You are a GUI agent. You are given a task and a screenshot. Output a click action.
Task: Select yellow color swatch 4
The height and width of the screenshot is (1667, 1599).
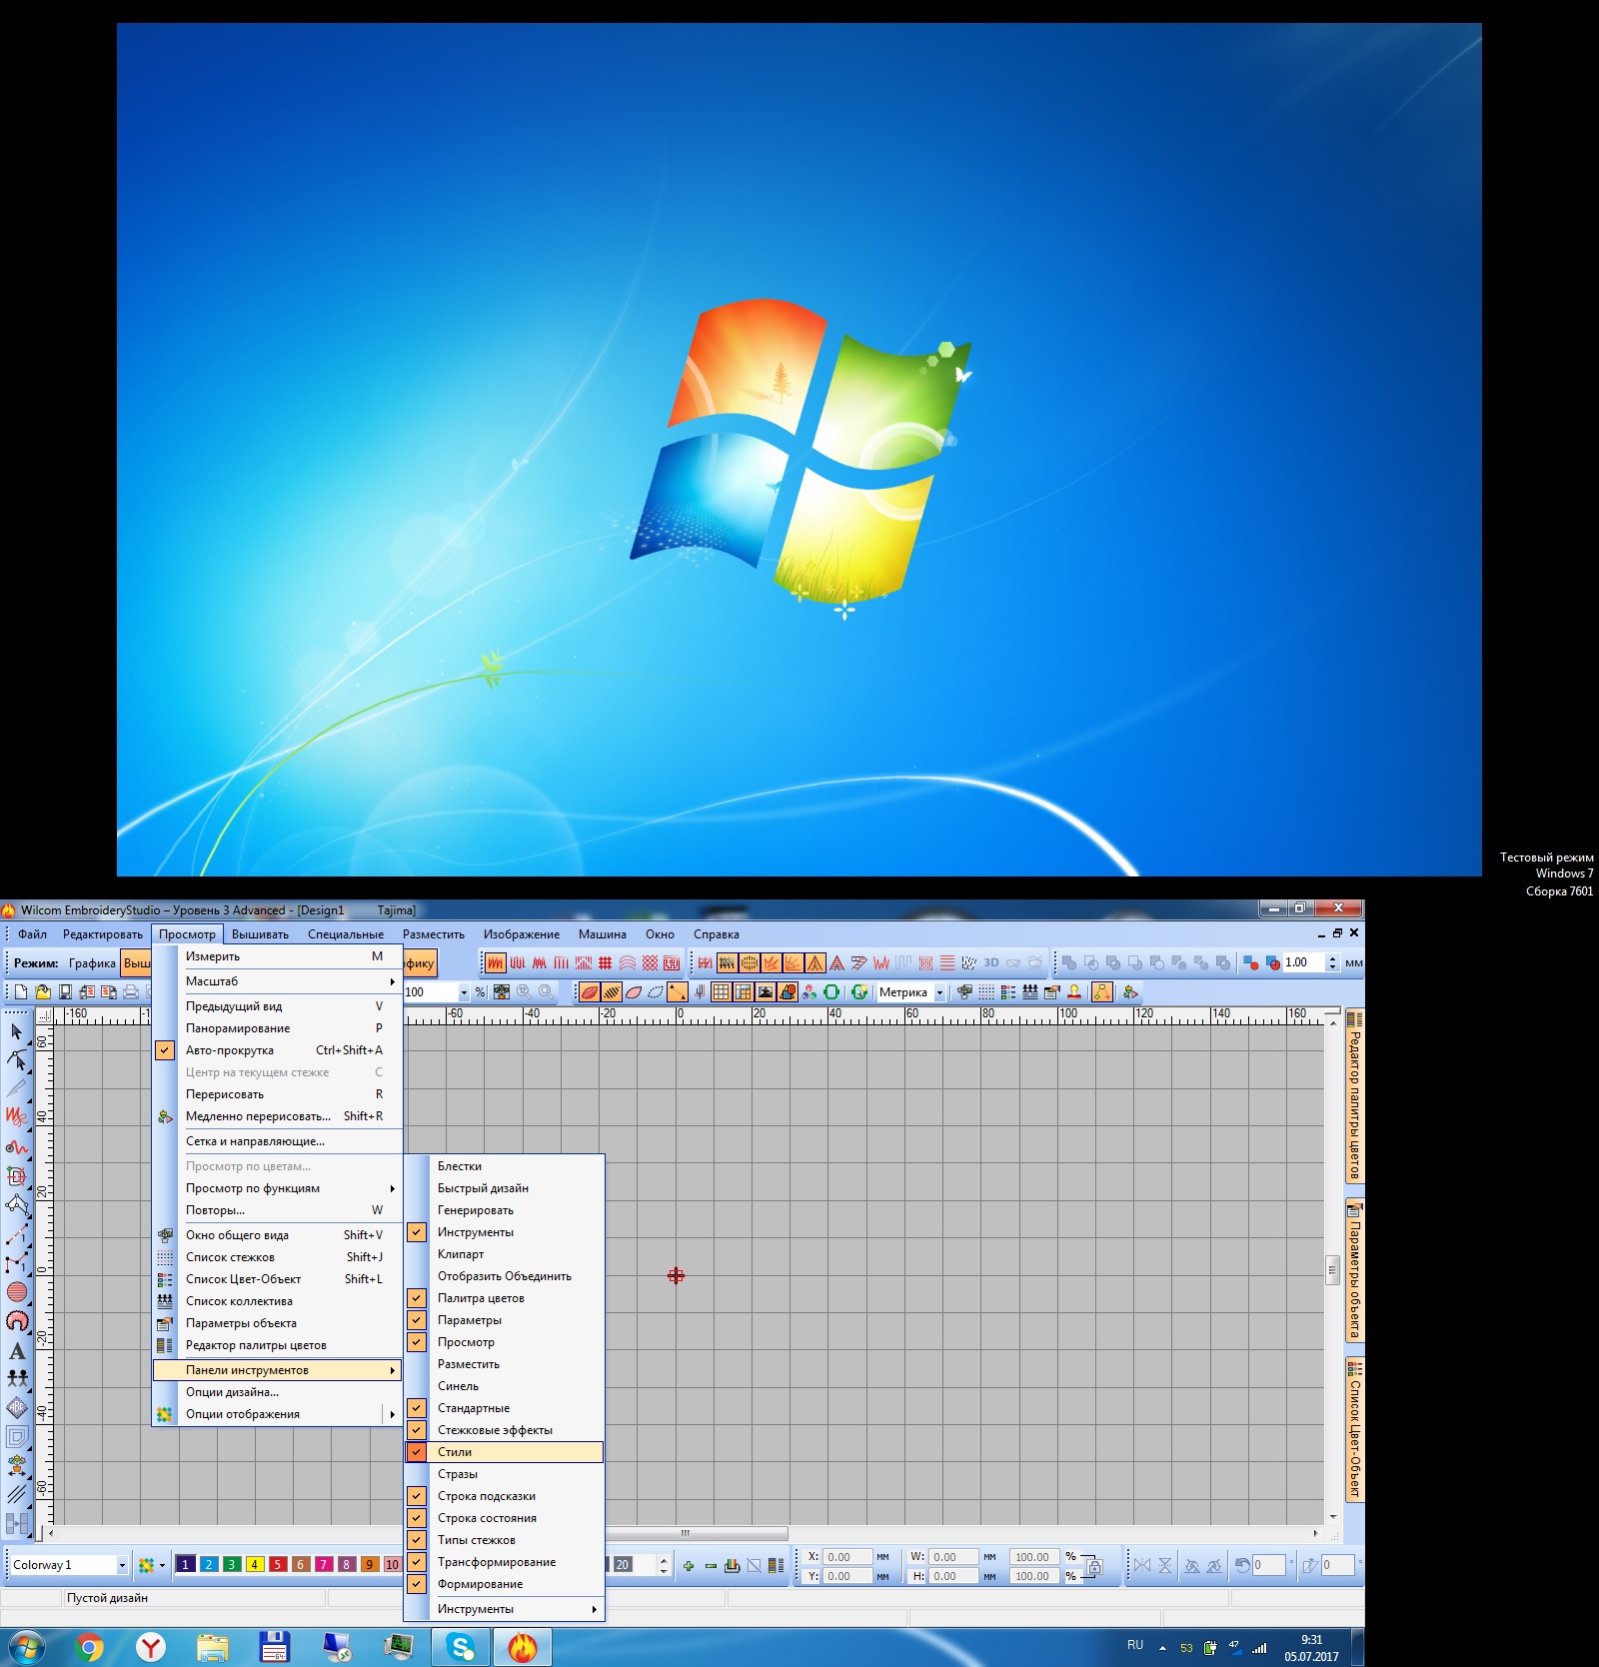coord(255,1564)
